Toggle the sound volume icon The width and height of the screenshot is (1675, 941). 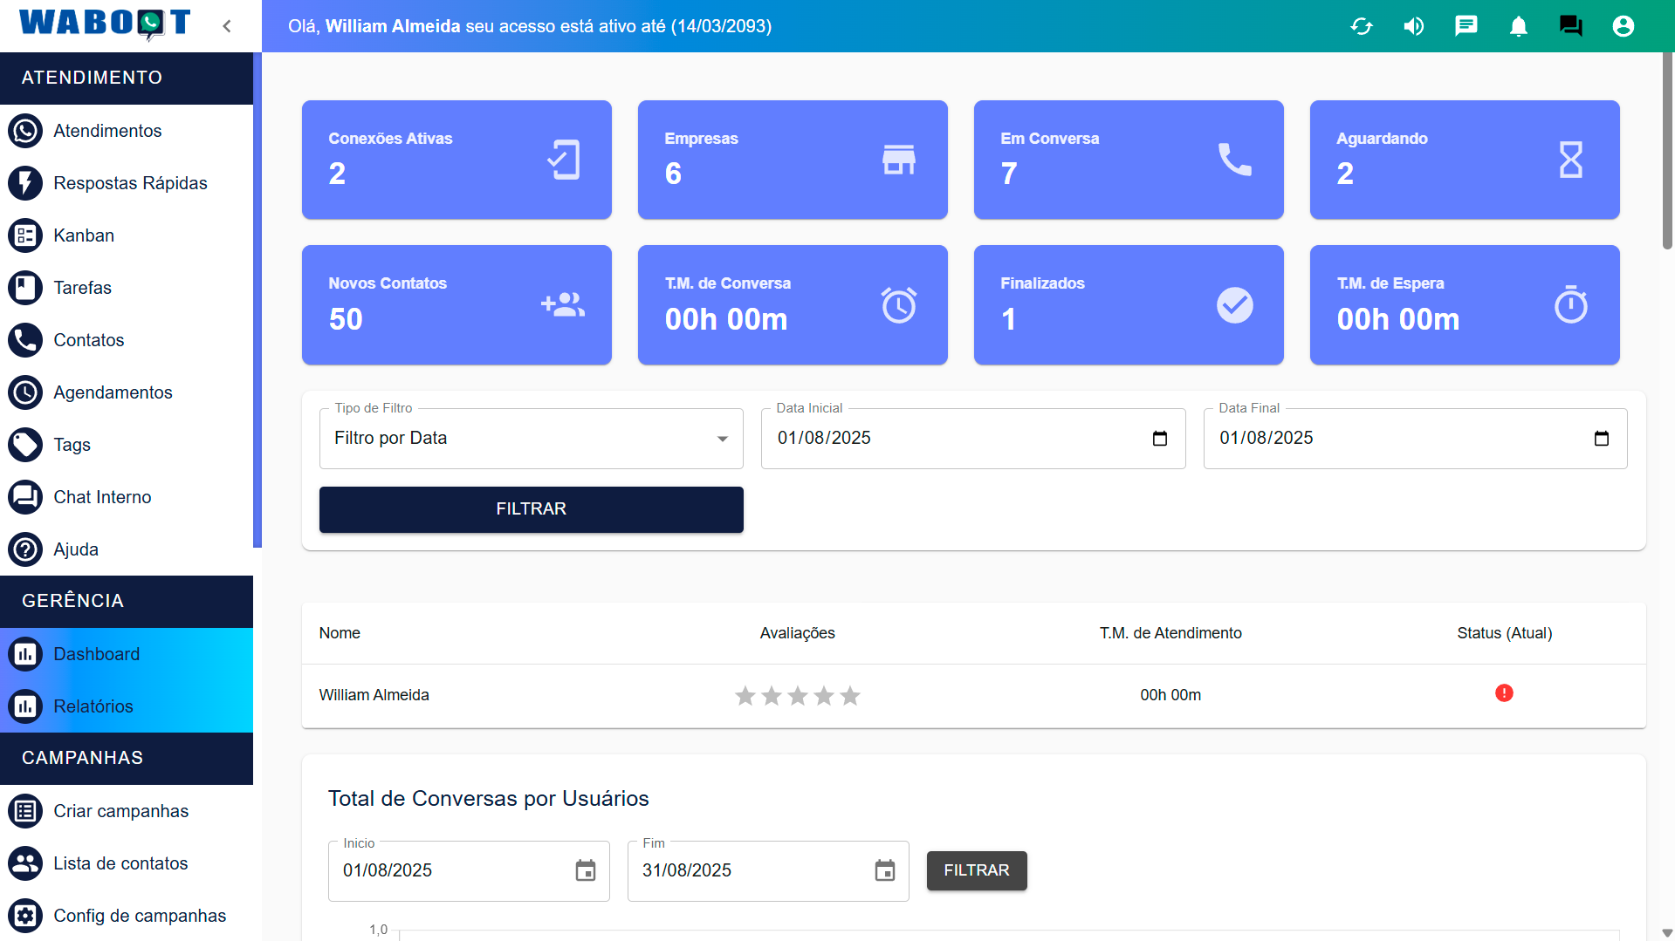point(1414,26)
